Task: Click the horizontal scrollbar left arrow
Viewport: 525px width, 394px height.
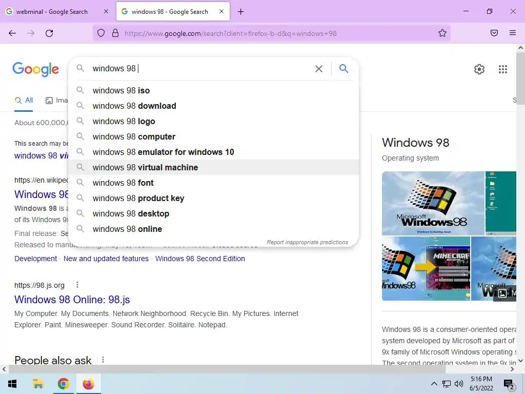Action: coord(4,369)
